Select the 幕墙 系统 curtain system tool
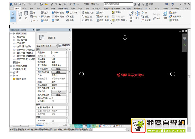The height and width of the screenshot is (139, 195). click(x=58, y=13)
